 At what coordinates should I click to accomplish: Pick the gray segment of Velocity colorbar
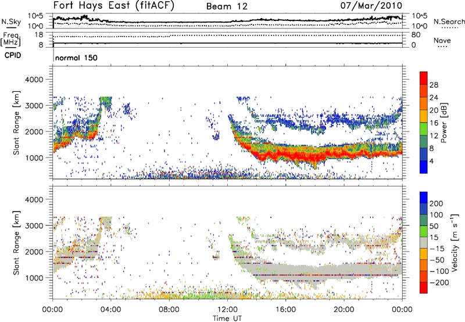[424, 242]
